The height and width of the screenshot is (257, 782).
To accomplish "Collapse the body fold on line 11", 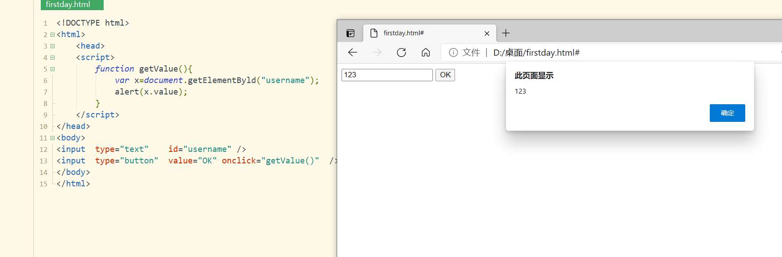I will (x=52, y=138).
